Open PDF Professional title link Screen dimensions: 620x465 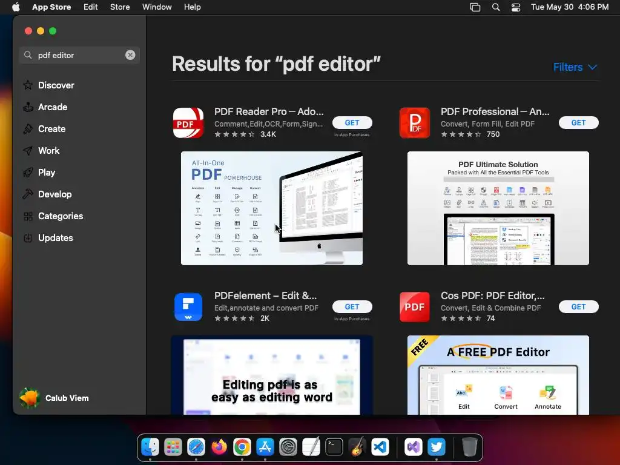495,111
